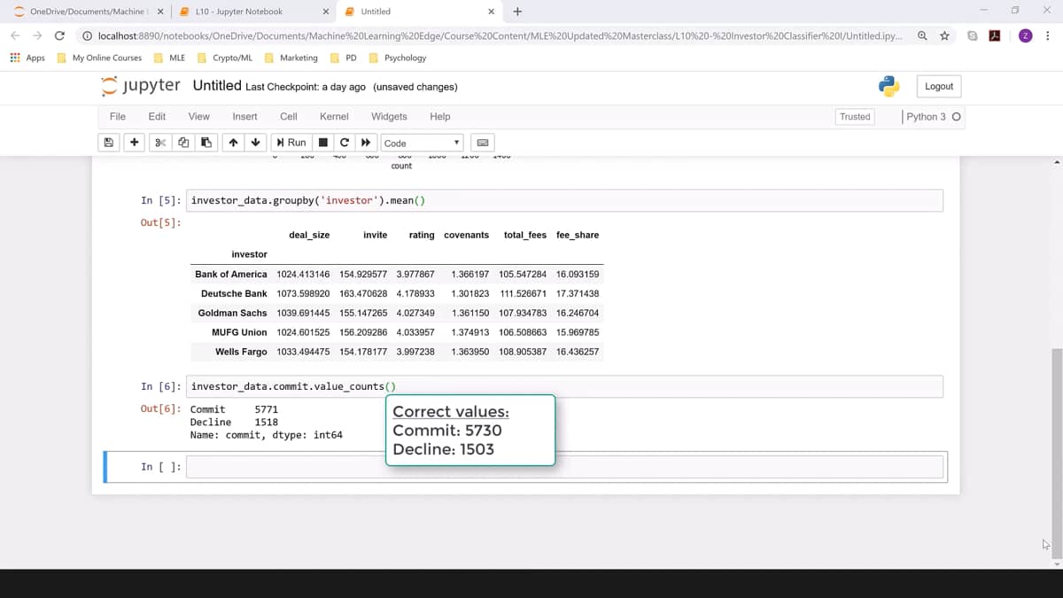The width and height of the screenshot is (1063, 598).
Task: Cut selected cells with scissors icon
Action: (x=160, y=143)
